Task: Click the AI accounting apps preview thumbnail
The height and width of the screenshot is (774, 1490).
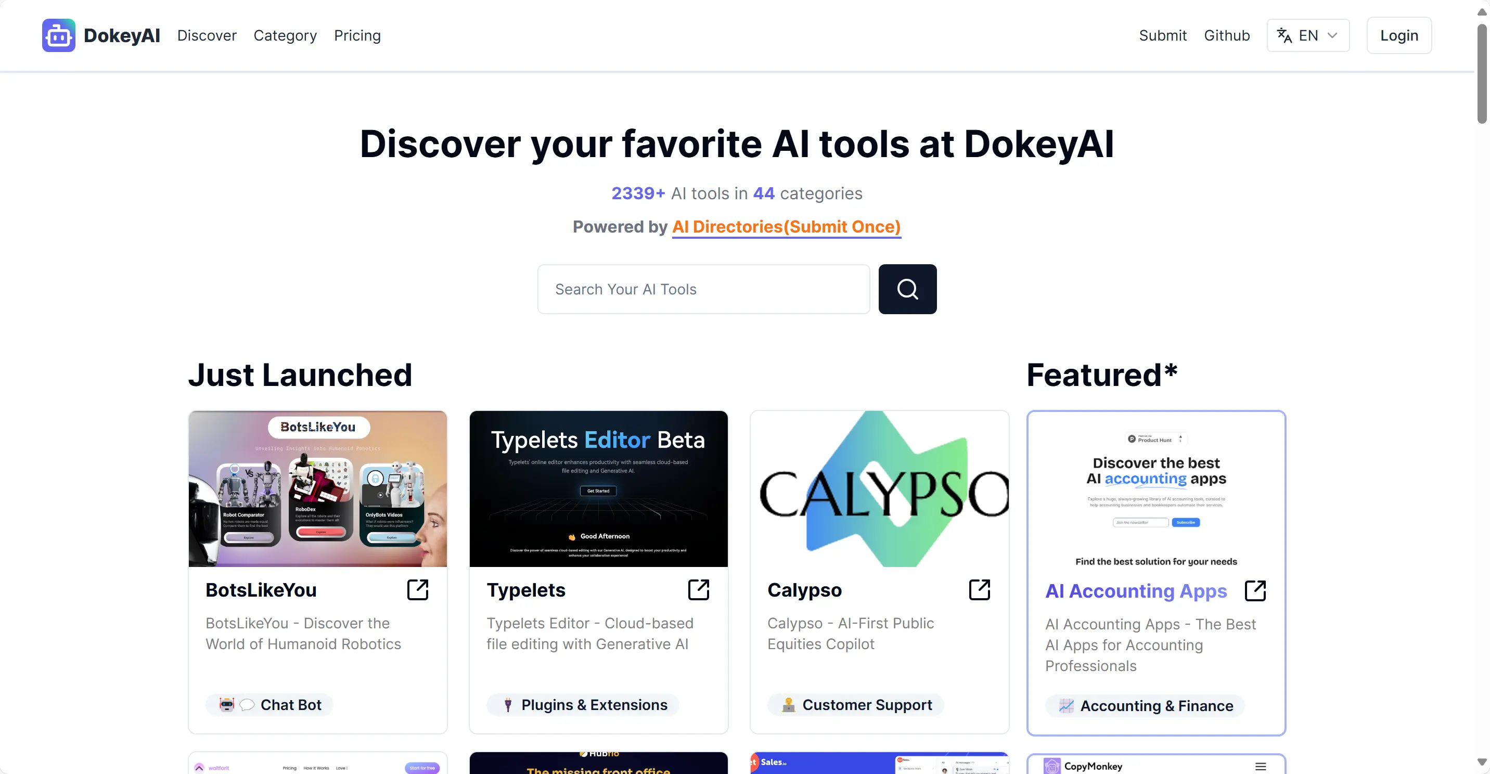Action: (x=1156, y=490)
